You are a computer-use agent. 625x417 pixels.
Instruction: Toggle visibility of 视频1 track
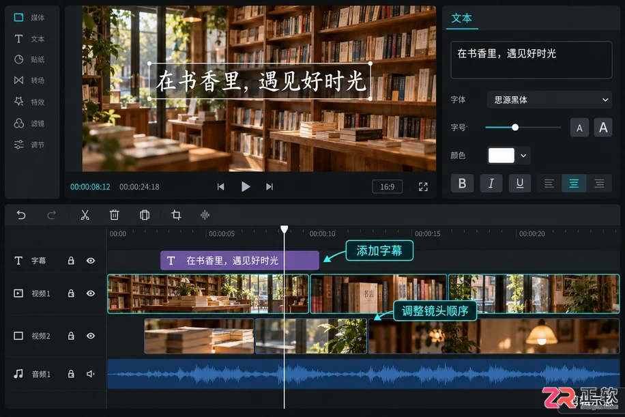pos(91,293)
